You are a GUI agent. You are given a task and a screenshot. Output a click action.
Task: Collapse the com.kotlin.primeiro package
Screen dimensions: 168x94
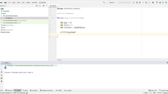coord(2,16)
